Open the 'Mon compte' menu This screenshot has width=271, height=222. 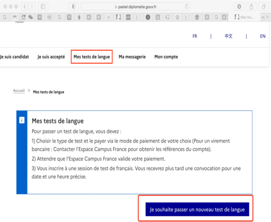(x=166, y=57)
